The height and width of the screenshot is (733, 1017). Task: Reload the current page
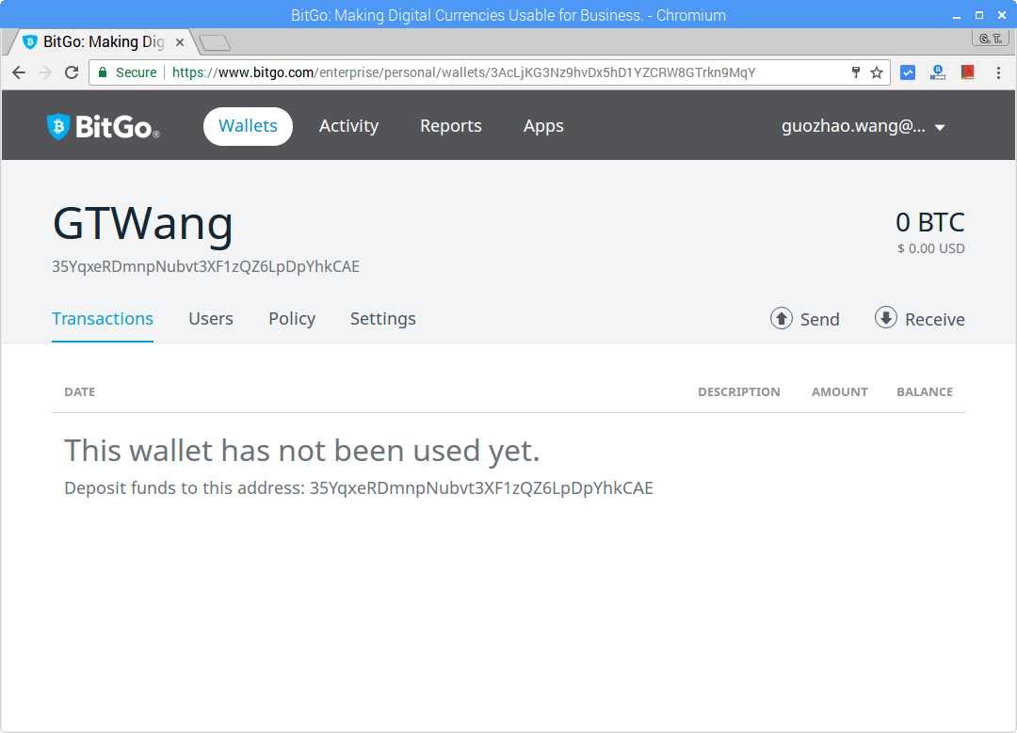tap(72, 72)
